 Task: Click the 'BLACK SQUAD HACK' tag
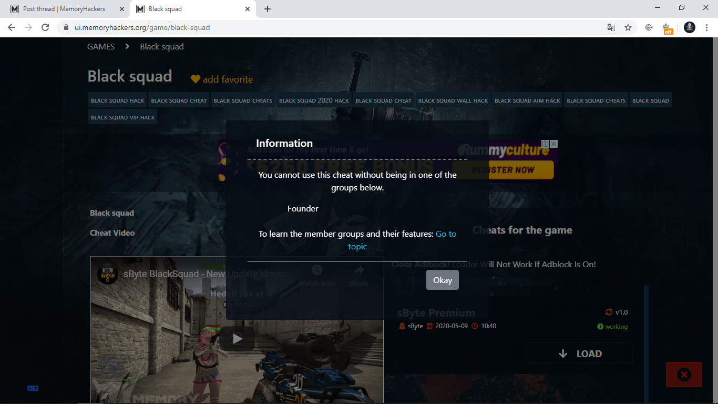(118, 100)
